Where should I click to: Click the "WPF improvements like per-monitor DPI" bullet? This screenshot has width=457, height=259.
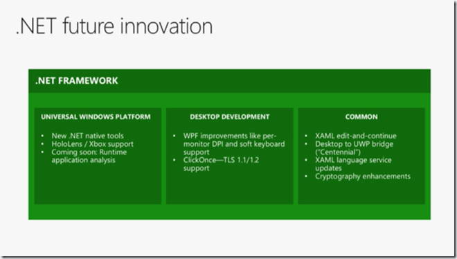[x=234, y=144]
